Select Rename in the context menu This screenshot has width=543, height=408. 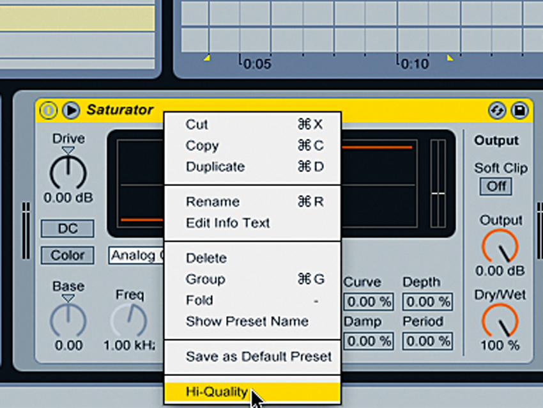(253, 201)
